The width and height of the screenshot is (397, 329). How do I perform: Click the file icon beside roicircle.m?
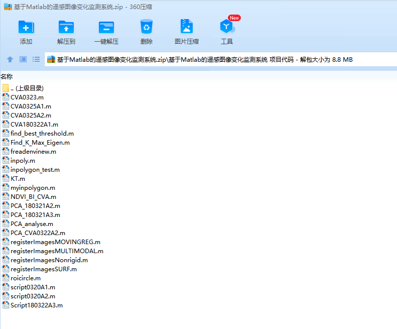(6, 278)
